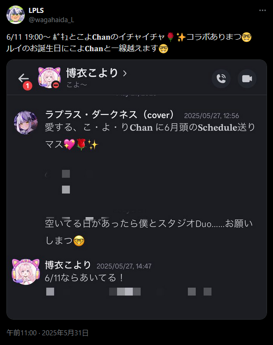This screenshot has width=273, height=345.
Task: Open the tweet's three-dot more menu
Action: tap(262, 10)
